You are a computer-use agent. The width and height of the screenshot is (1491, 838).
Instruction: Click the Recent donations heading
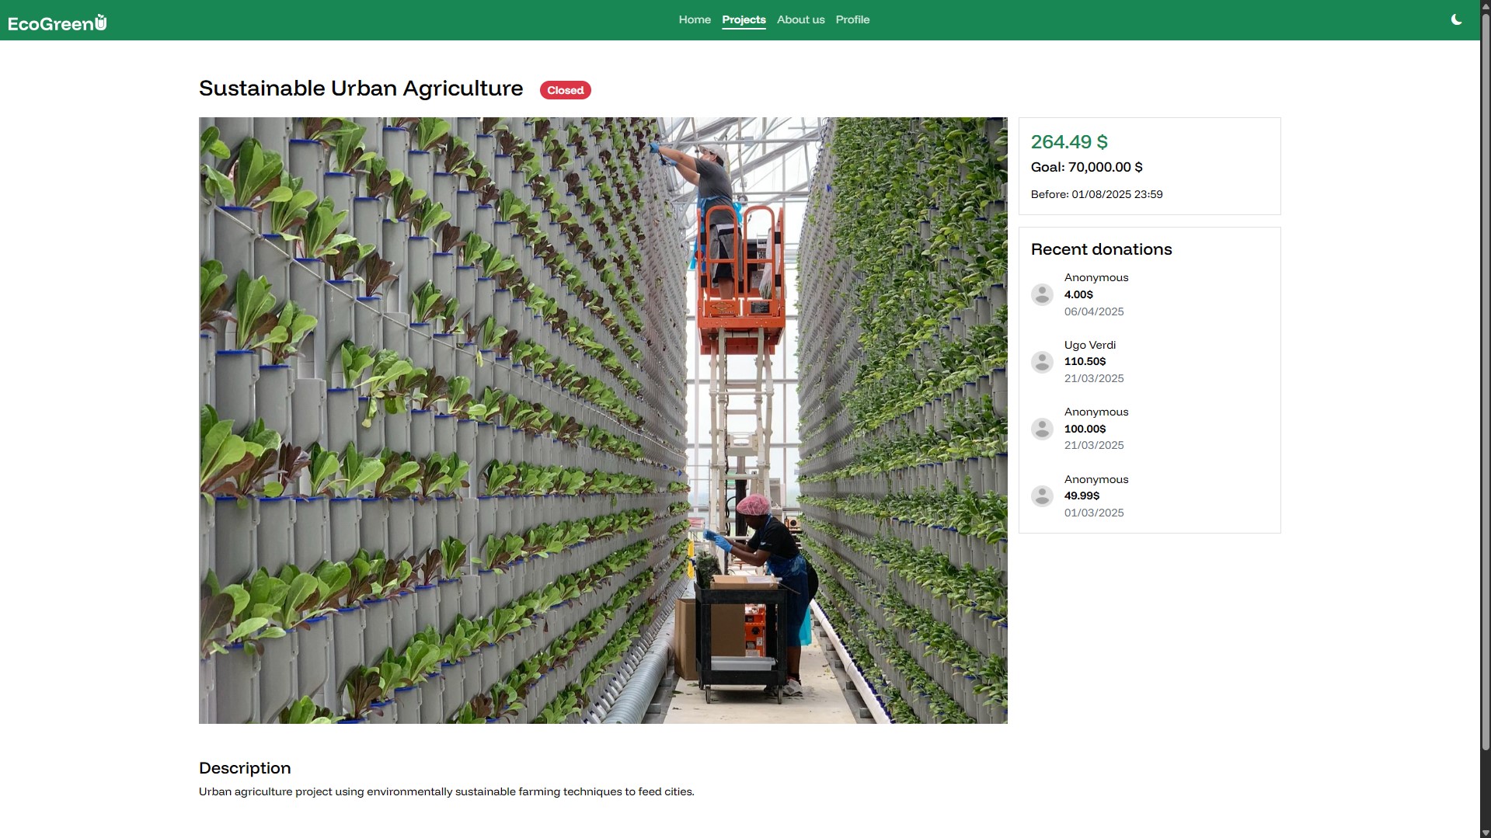1101,249
